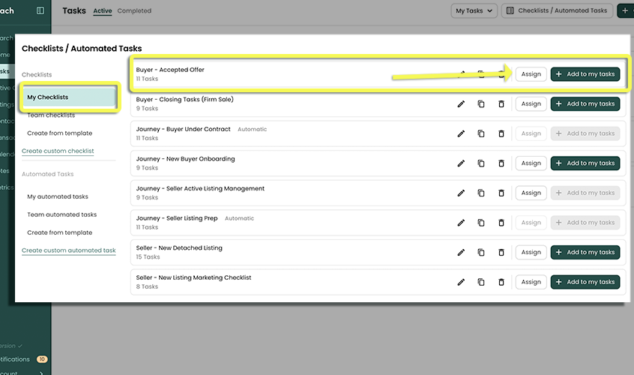Screen dimensions: 634x375
Task: Toggle the sidebar collapse icon
Action: click(40, 10)
